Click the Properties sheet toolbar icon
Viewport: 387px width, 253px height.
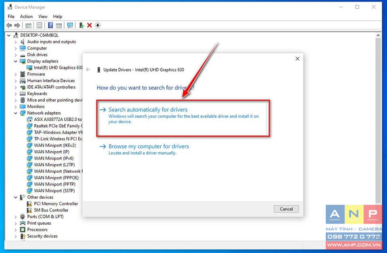pyautogui.click(x=39, y=25)
